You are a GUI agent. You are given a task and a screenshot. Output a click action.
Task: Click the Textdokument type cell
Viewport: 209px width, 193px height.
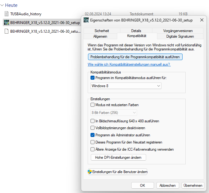142,14
